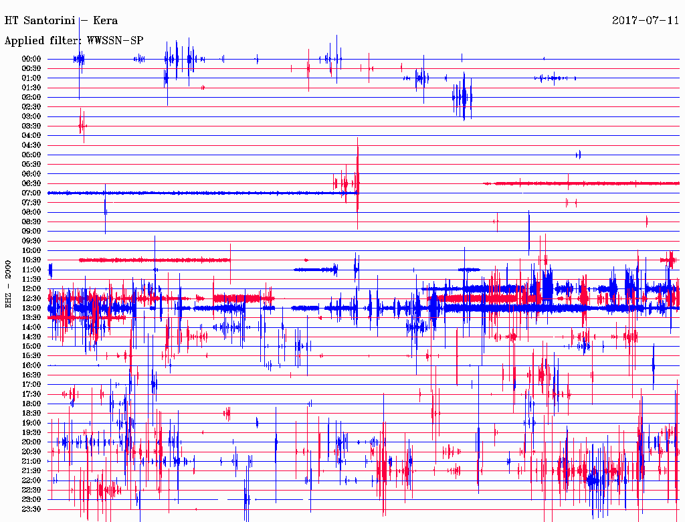Select the 08:30 time row label
This screenshot has height=522, width=685.
click(31, 222)
